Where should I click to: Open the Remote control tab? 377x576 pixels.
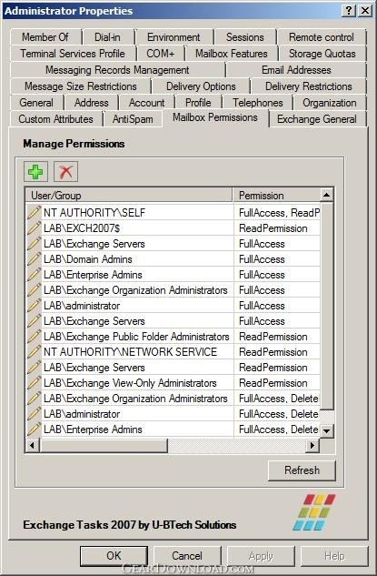pos(322,37)
